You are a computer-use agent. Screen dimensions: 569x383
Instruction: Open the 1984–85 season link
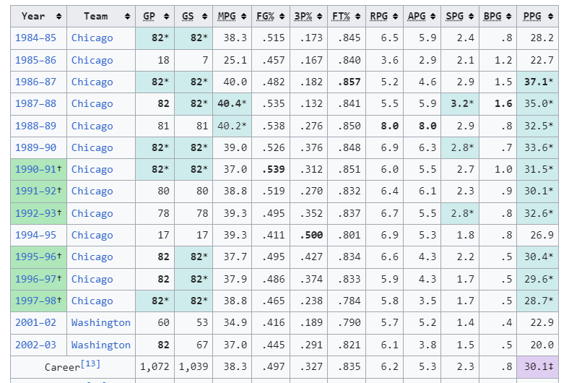tap(35, 38)
